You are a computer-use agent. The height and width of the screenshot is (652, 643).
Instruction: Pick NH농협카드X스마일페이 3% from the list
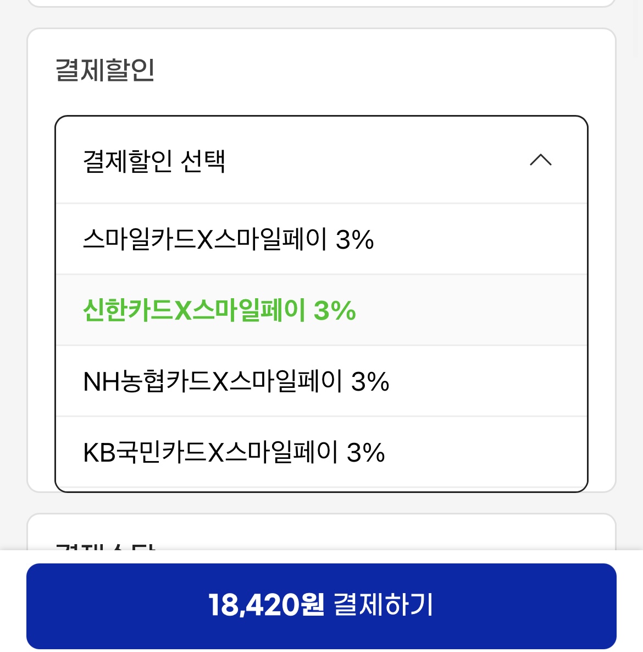236,381
